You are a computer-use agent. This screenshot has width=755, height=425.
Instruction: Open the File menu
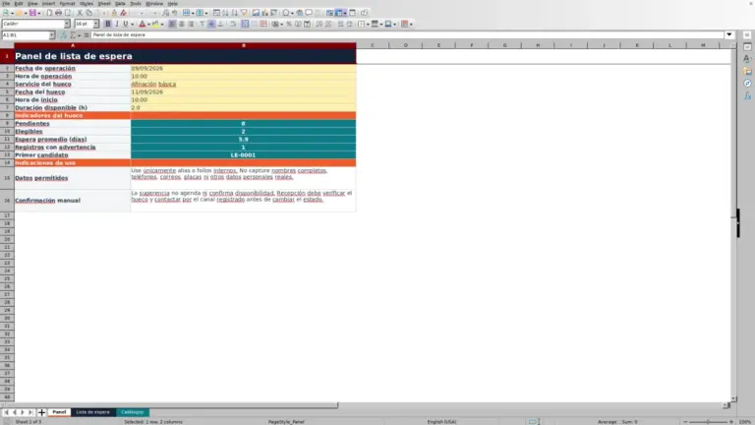6,3
